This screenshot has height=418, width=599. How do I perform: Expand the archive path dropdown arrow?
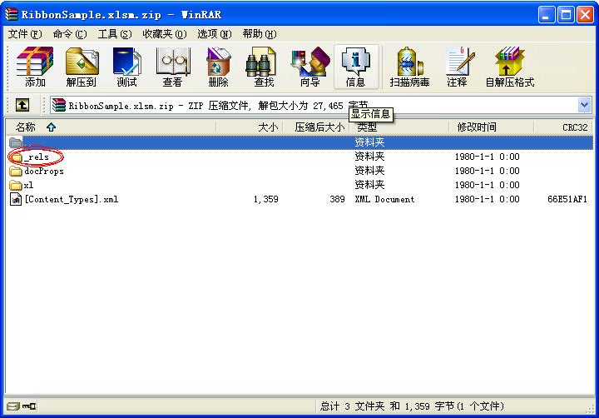(584, 105)
